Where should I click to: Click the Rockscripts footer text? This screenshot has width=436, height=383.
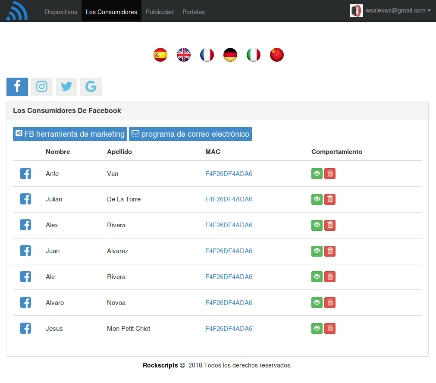(160, 365)
